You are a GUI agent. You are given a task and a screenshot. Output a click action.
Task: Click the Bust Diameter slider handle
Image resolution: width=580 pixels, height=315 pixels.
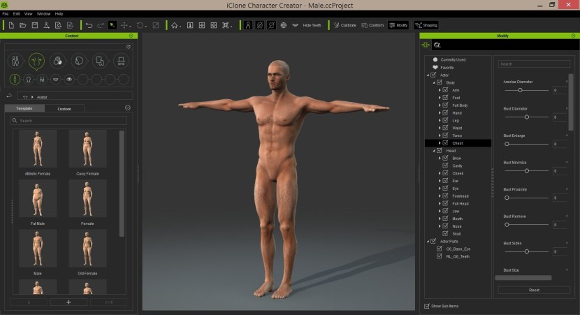pyautogui.click(x=527, y=117)
